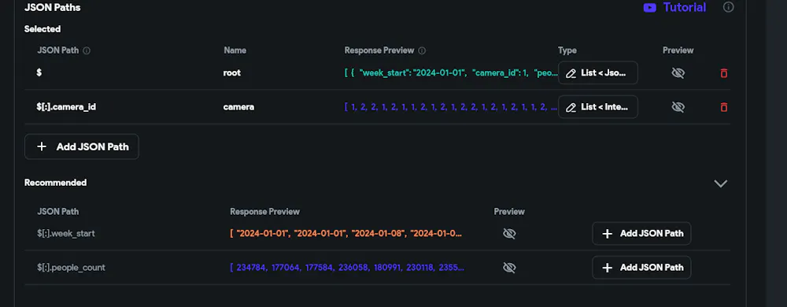The width and height of the screenshot is (787, 307).
Task: Click the info icon next to JSON Path header
Action: (x=87, y=50)
